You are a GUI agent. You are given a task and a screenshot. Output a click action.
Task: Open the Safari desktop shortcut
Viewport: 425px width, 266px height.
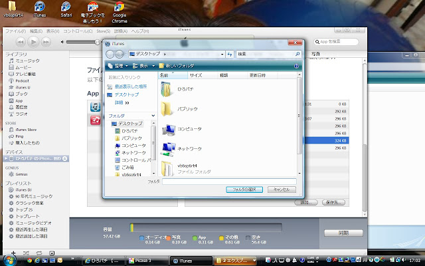[x=66, y=9]
